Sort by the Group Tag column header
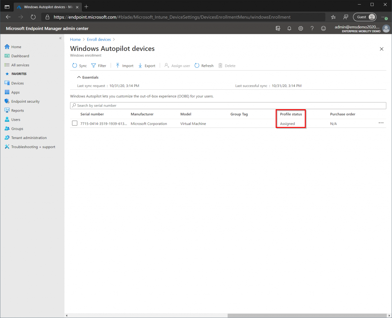 239,114
